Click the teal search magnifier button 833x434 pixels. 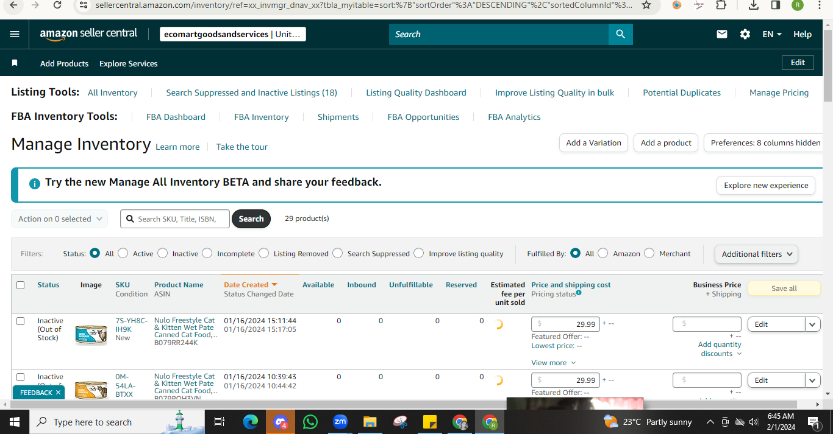click(620, 34)
